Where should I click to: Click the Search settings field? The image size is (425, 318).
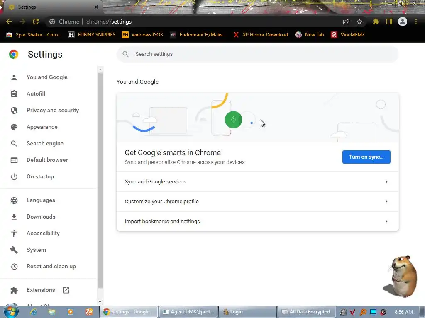click(x=257, y=54)
